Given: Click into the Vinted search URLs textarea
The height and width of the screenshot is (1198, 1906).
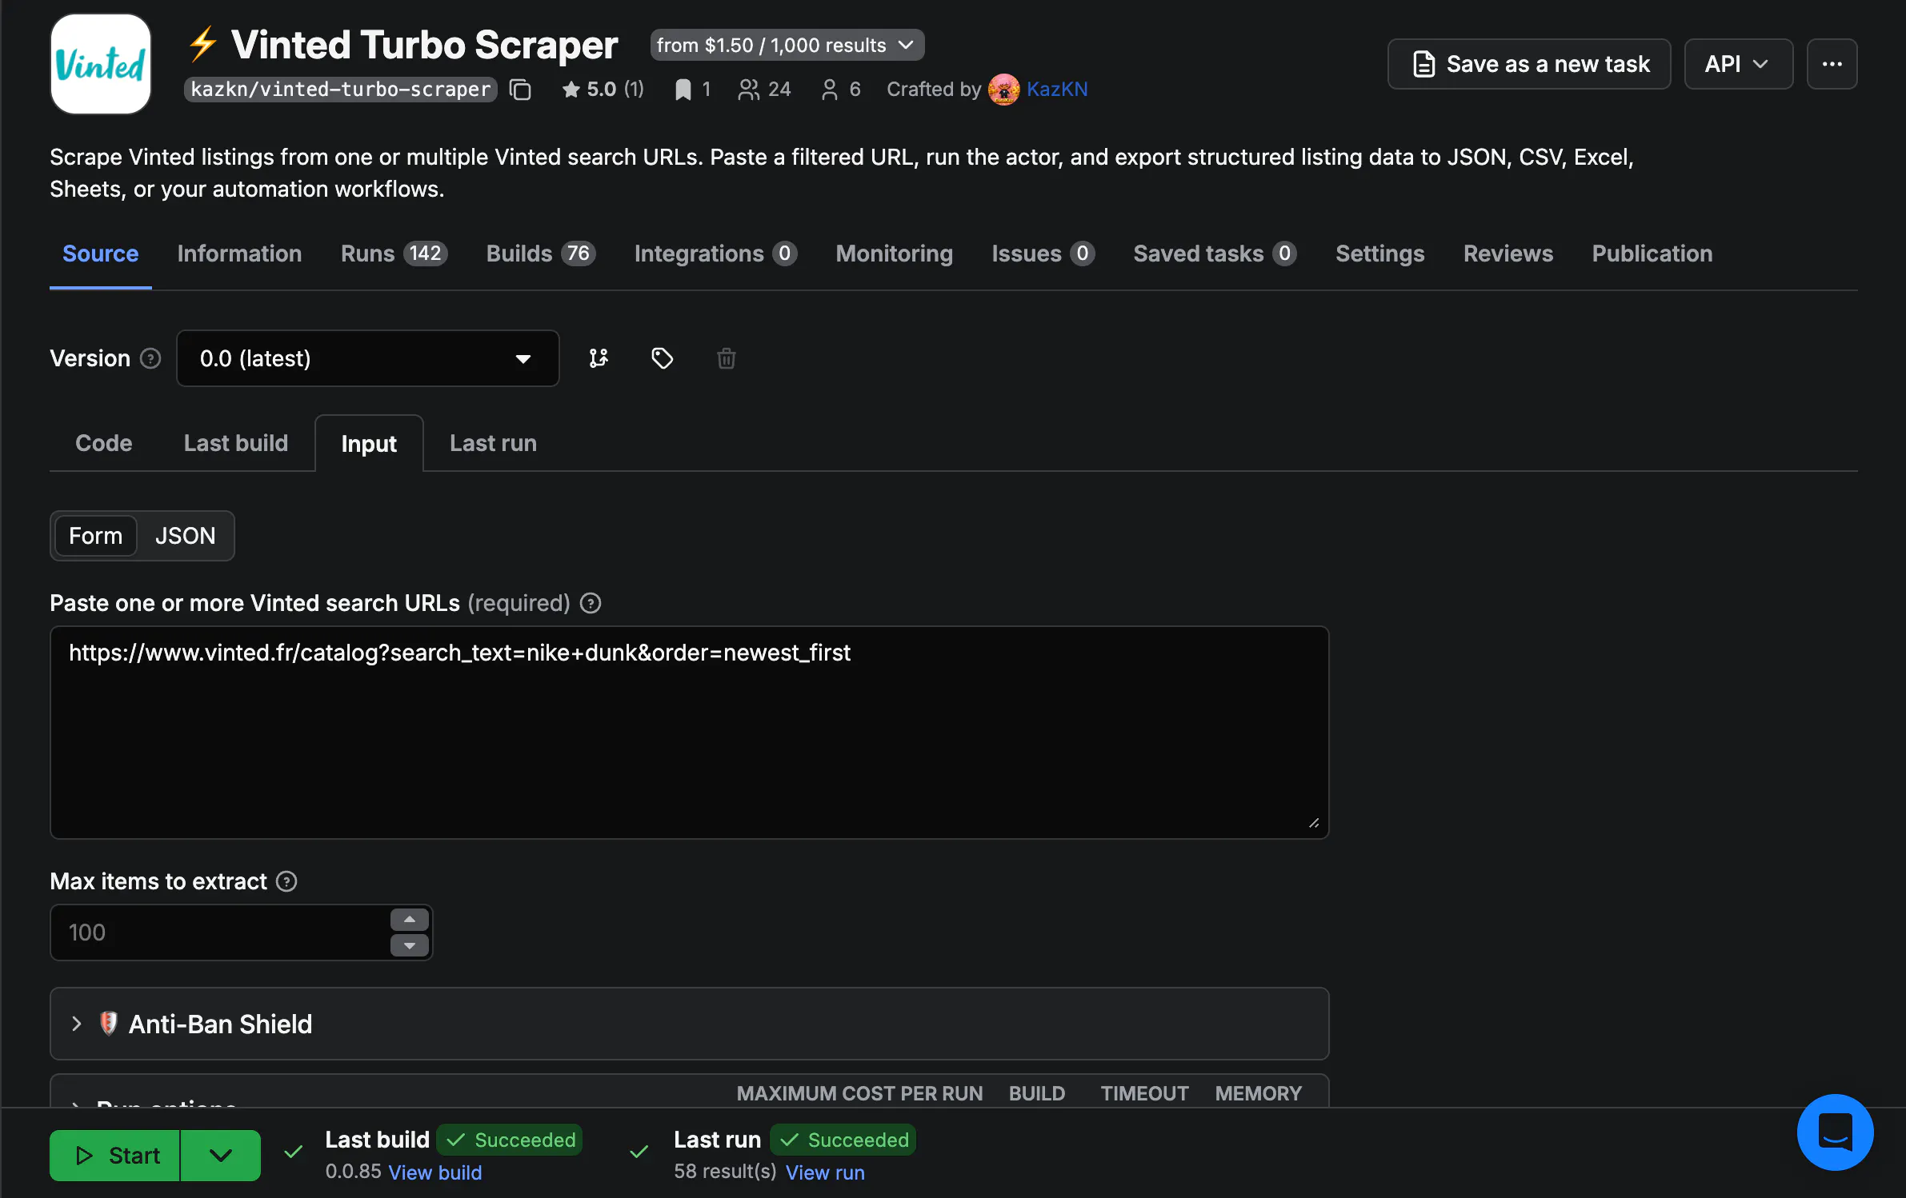Looking at the screenshot, I should coord(690,733).
